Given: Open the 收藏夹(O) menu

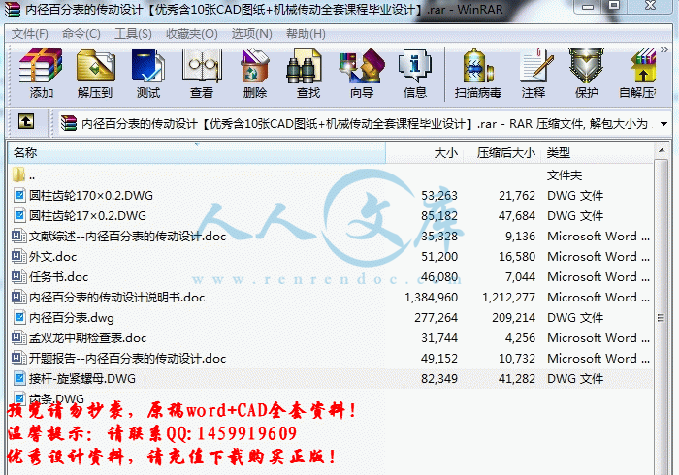Looking at the screenshot, I should pyautogui.click(x=191, y=34).
